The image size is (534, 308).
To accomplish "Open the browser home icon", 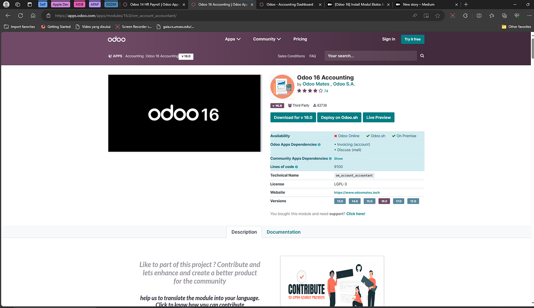I will click(x=33, y=16).
